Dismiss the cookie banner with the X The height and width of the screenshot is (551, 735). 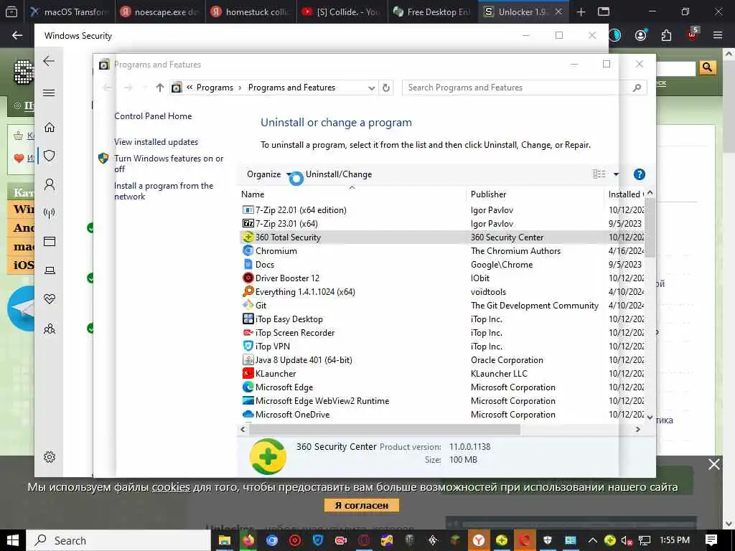pos(714,464)
